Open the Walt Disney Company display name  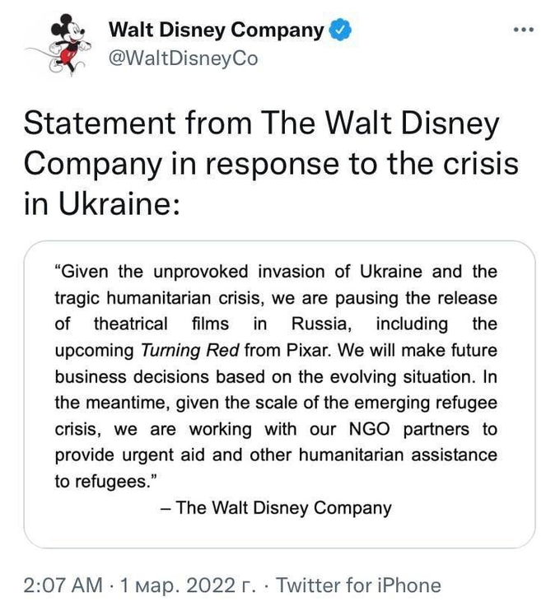[x=217, y=30]
